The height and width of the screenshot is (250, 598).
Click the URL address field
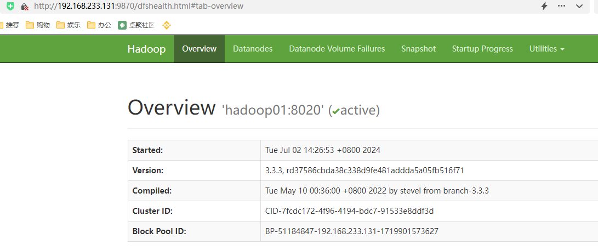139,6
